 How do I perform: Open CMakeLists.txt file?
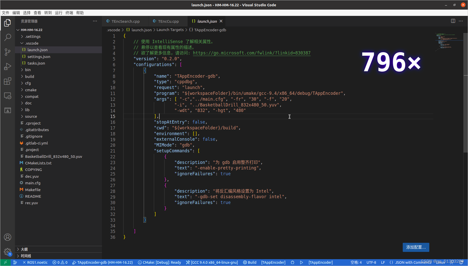pos(58,163)
